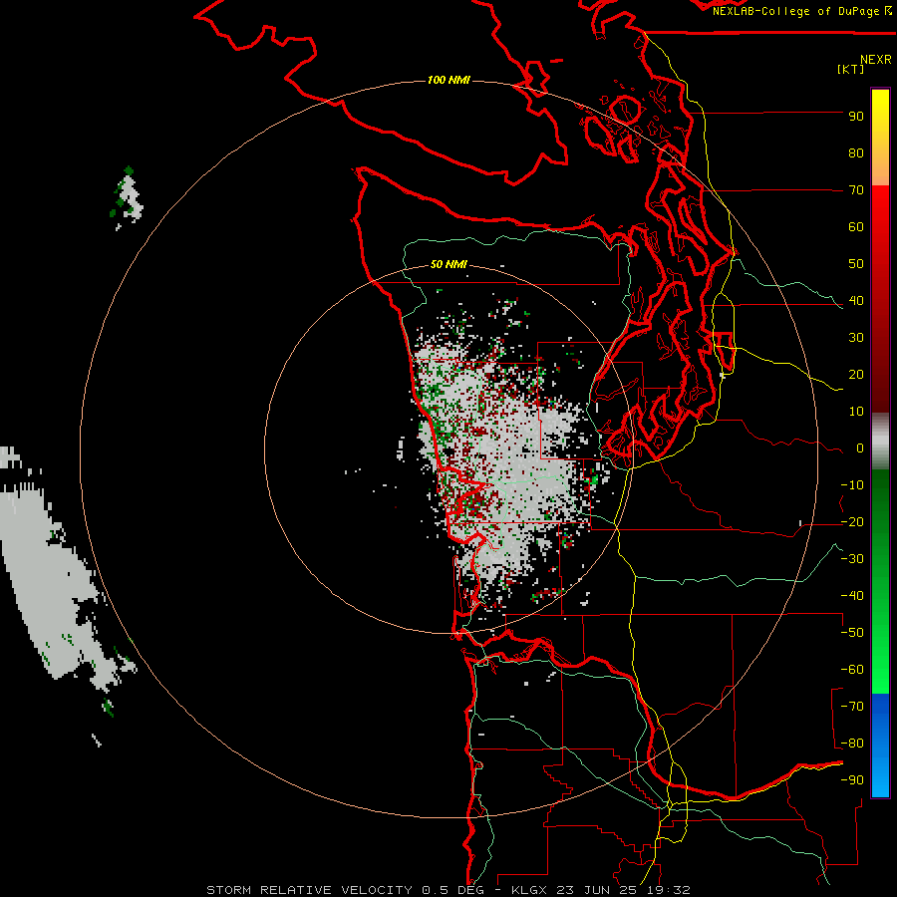This screenshot has width=897, height=897.
Task: Click the 23 JUN 25 date in caption
Action: tap(596, 890)
